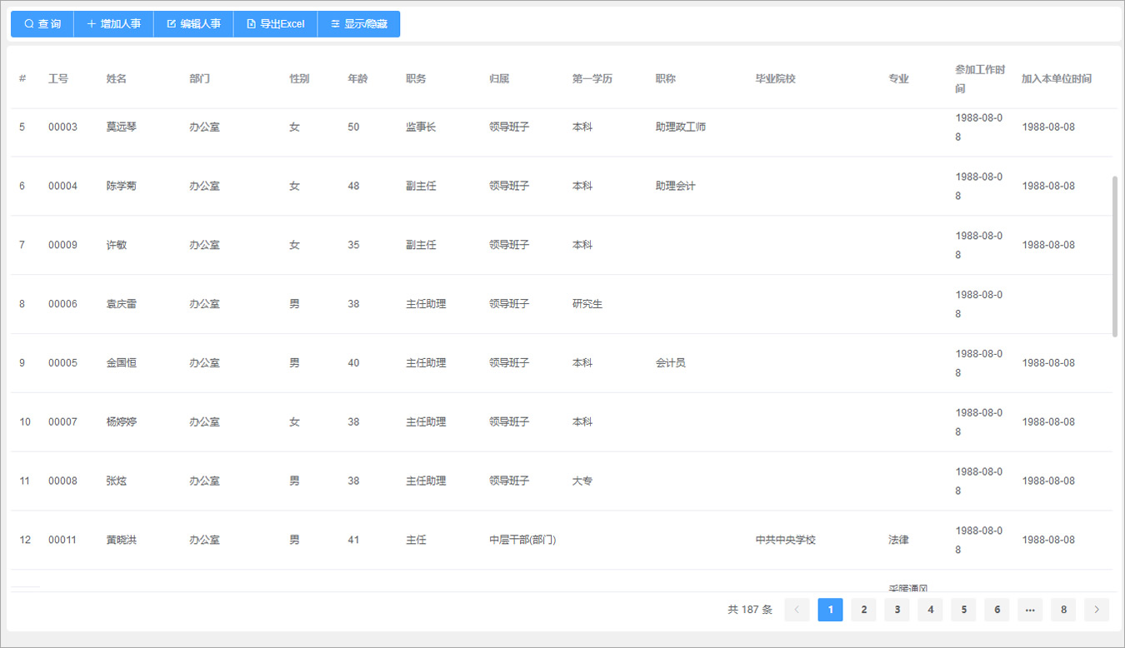This screenshot has width=1125, height=648.
Task: Select the row for 黄晓洪
Action: [x=562, y=540]
